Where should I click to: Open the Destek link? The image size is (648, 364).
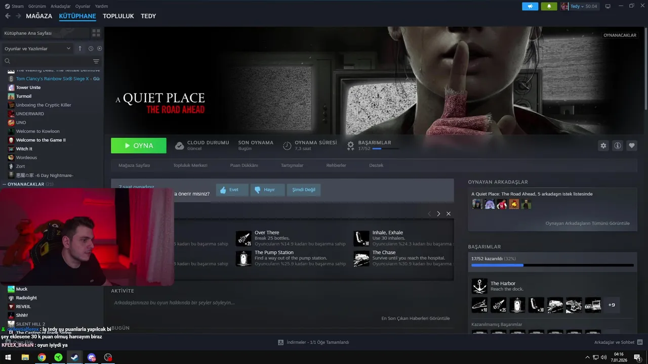(x=376, y=165)
